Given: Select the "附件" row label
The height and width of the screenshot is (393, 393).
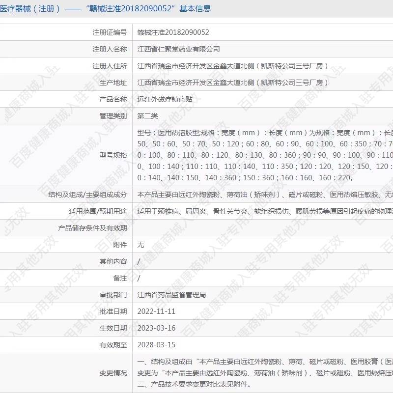Looking at the screenshot, I should pyautogui.click(x=120, y=245).
